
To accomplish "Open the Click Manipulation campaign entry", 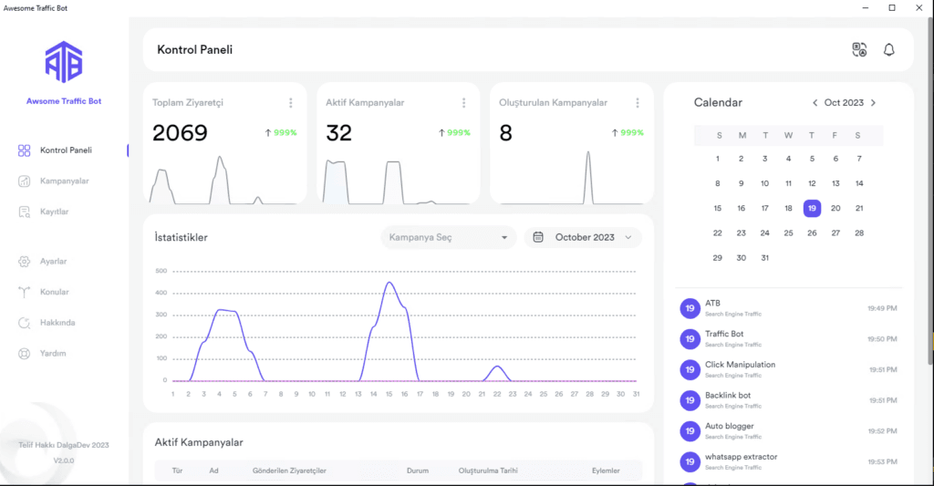I will 739,366.
